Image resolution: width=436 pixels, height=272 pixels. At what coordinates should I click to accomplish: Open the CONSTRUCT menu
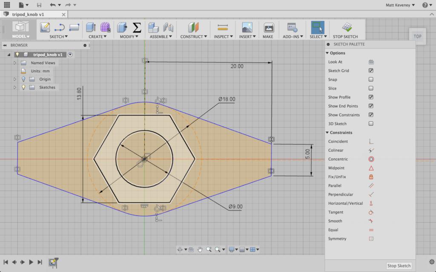[x=193, y=37]
